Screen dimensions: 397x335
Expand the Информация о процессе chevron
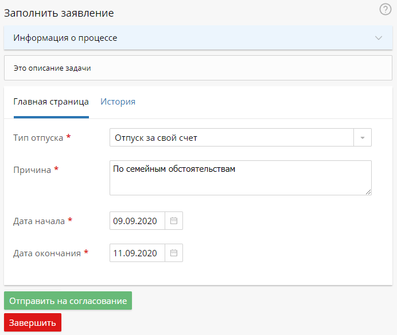379,38
